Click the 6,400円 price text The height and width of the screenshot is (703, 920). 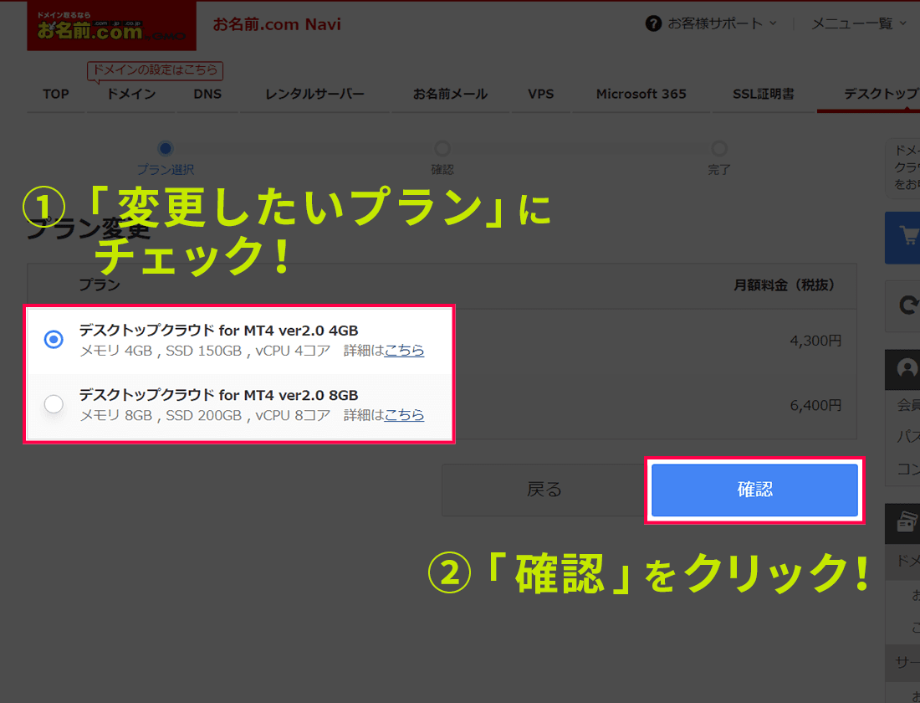point(815,405)
